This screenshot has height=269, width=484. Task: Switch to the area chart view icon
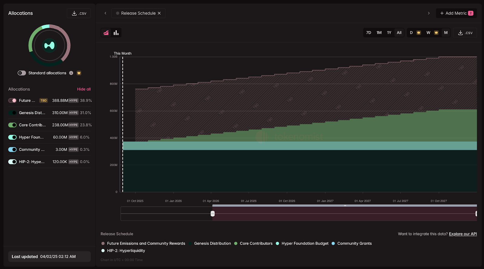106,33
